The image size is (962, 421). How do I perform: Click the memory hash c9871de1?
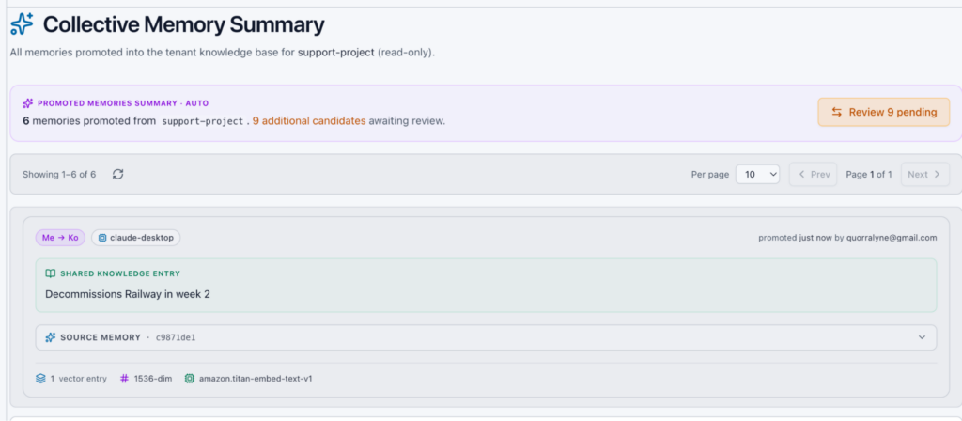pyautogui.click(x=176, y=337)
